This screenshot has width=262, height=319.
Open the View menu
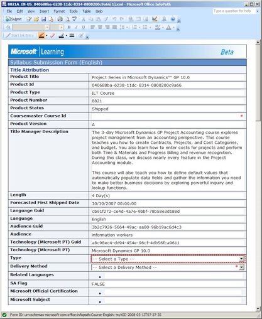click(31, 11)
